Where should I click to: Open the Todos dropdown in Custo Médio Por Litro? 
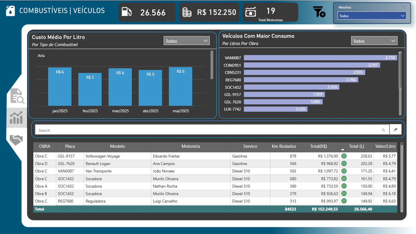187,41
